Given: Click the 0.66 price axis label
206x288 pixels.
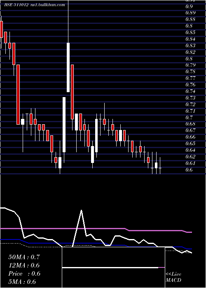Looking at the screenshot, I should 190,137.
